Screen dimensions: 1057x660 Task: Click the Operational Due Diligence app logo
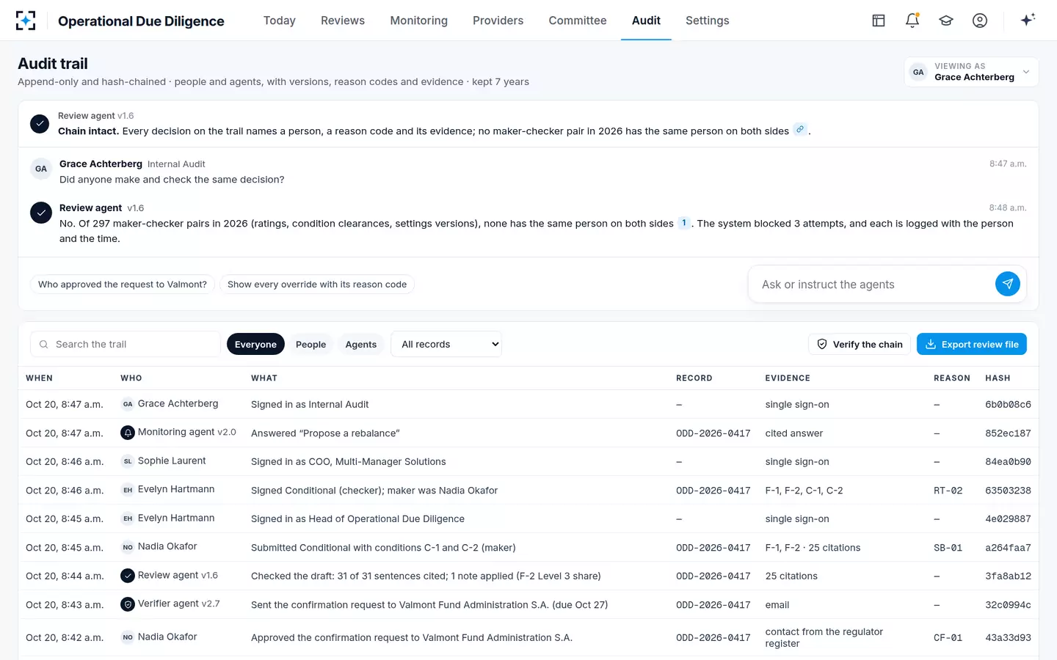tap(26, 21)
